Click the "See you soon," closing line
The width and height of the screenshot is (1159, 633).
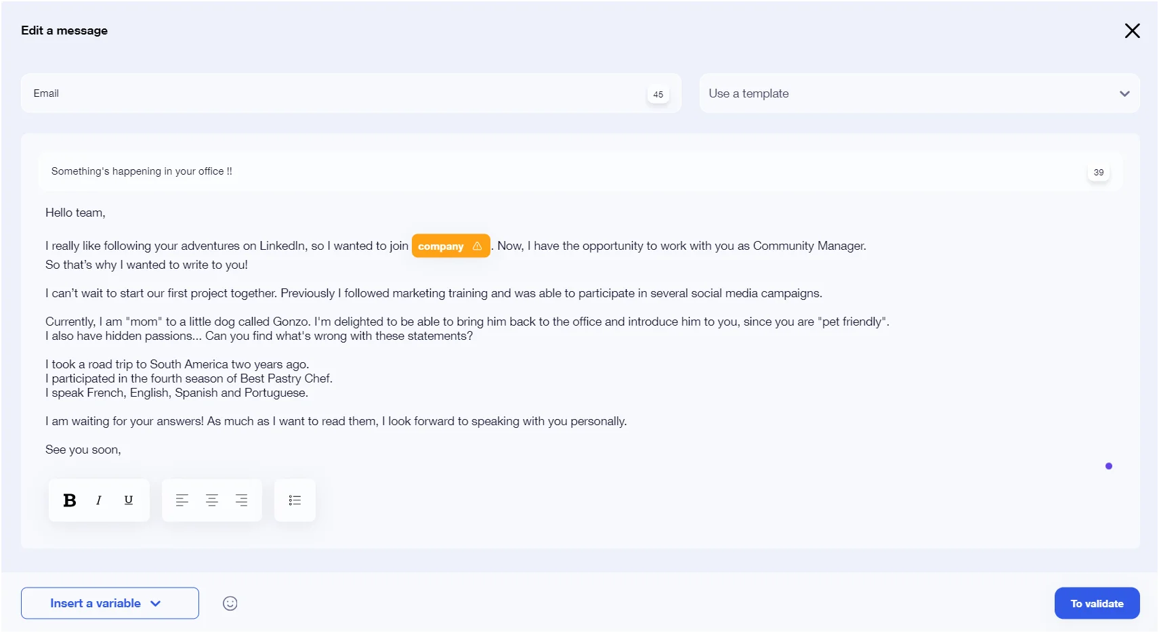point(83,450)
